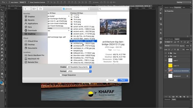Screen dimensions: 193x108
Task: Delete layer using trash icon
Action: tap(188, 97)
